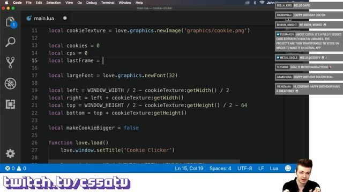Open the Manage gear icon

[10, 154]
